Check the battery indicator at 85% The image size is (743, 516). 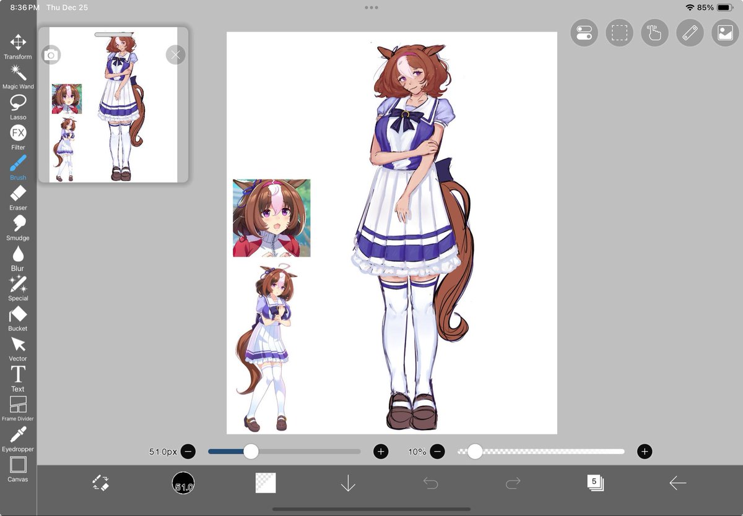[x=715, y=7]
